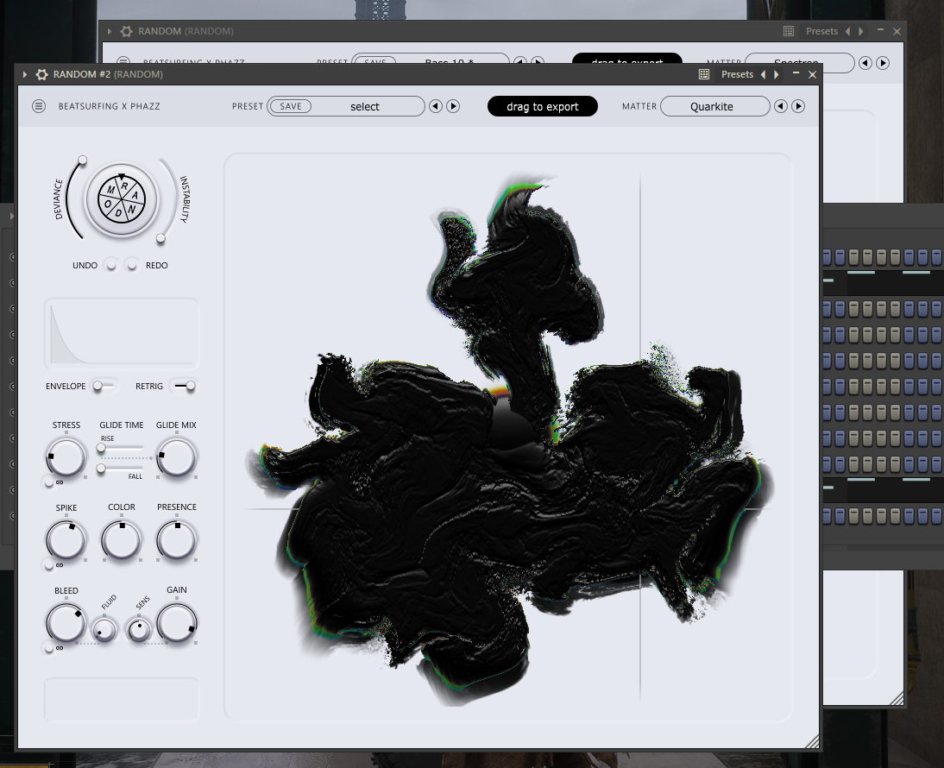This screenshot has width=944, height=768.
Task: Click the gear icon in background RANDOM window
Action: point(127,31)
